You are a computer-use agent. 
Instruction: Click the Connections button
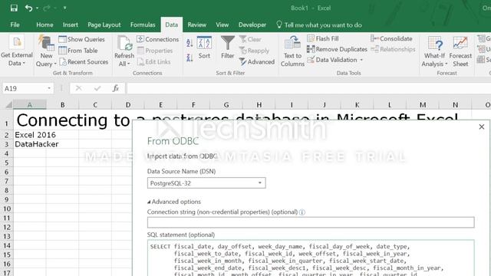pyautogui.click(x=157, y=39)
